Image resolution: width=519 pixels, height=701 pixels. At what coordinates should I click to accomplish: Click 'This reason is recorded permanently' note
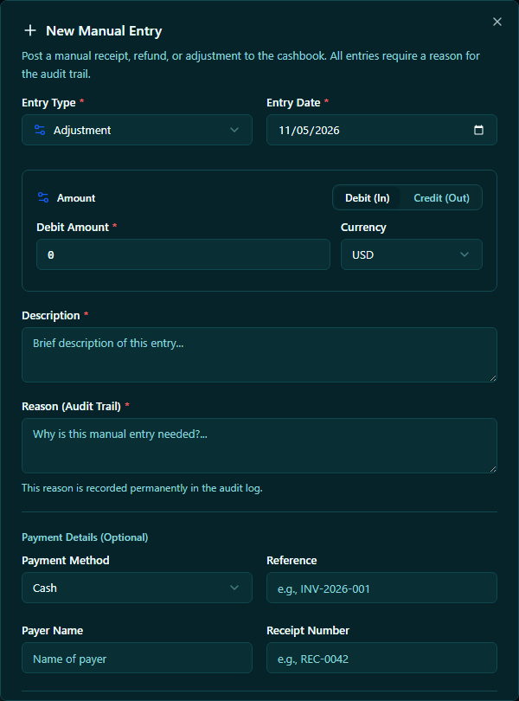coord(142,488)
